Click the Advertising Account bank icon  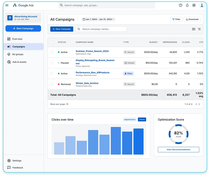click(10, 18)
